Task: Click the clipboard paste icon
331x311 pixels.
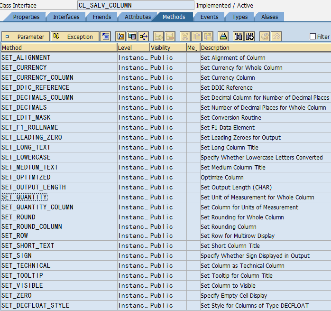Action: pyautogui.click(x=208, y=37)
